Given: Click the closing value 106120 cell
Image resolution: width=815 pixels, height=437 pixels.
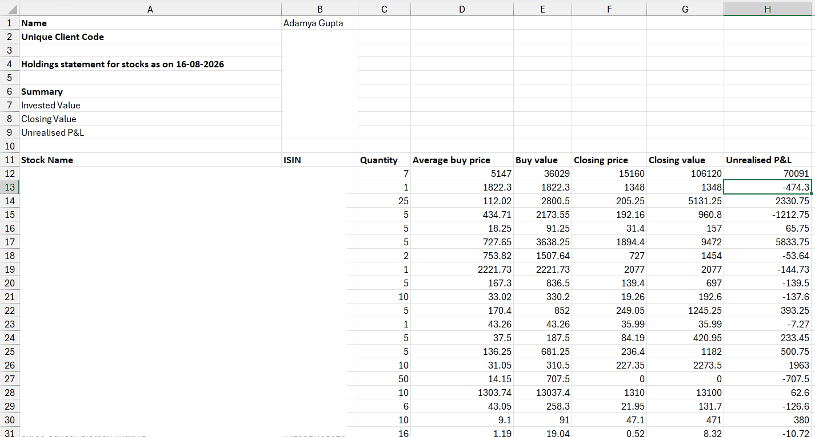Looking at the screenshot, I should pyautogui.click(x=685, y=174).
